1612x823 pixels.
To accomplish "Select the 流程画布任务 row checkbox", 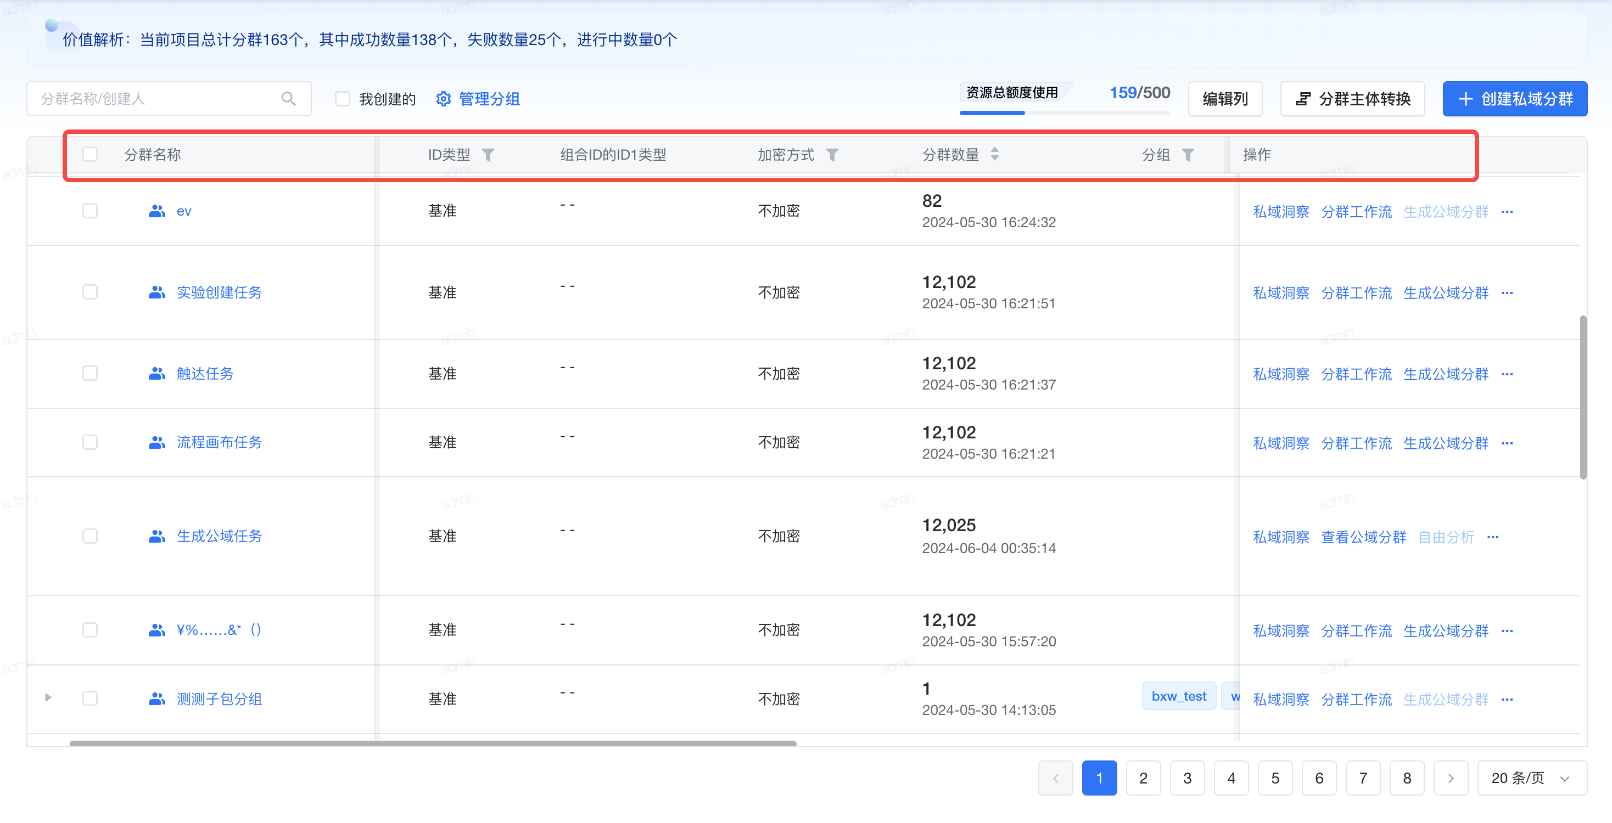I will pos(90,442).
